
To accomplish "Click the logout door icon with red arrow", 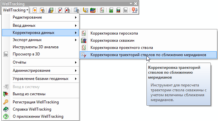I will point(6,94).
